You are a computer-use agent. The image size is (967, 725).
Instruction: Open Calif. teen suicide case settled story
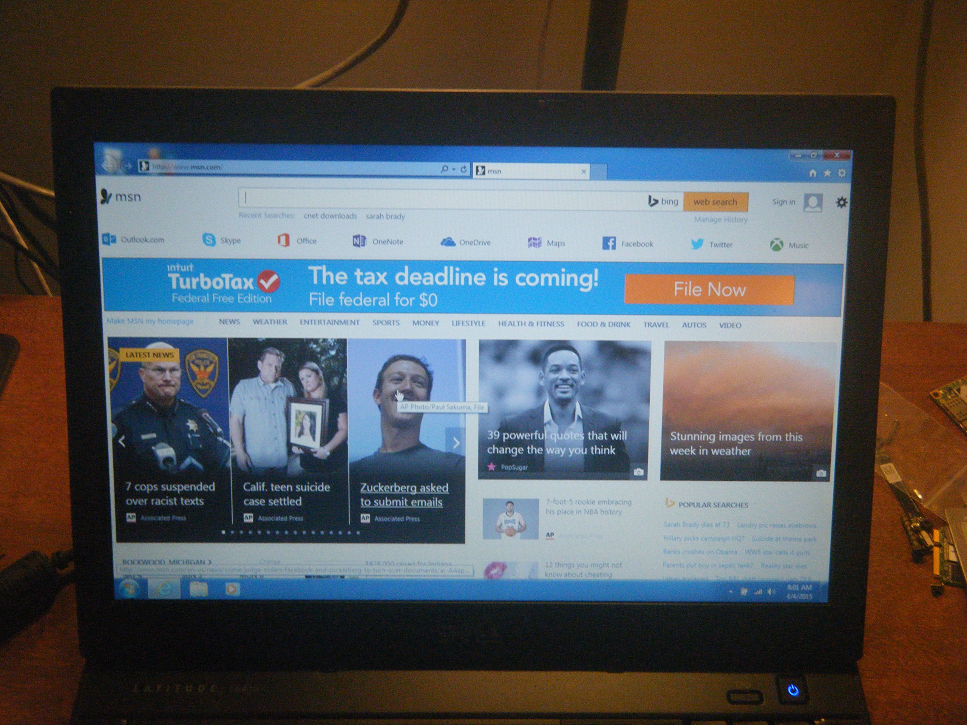286,494
